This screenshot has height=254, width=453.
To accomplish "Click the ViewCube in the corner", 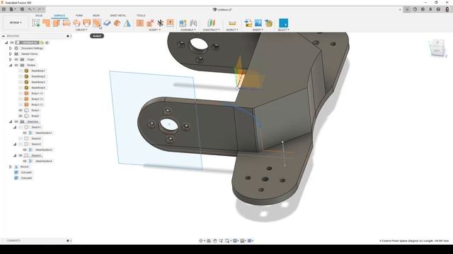I will click(437, 48).
